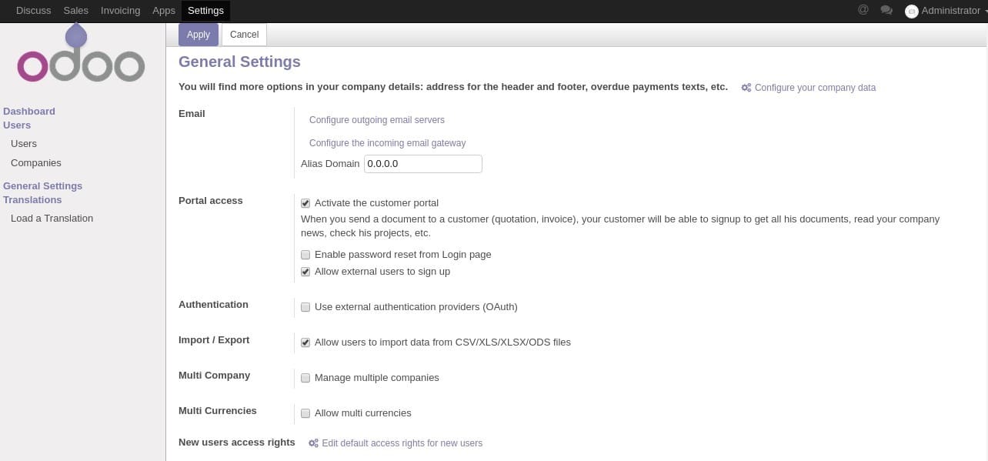Click the Portal access section label

[x=211, y=201]
